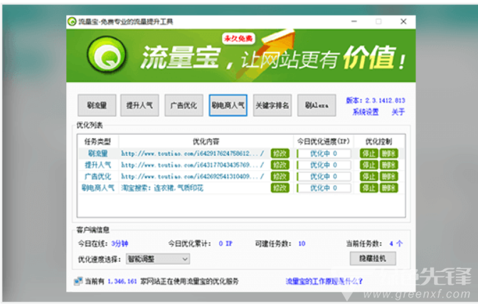
Task: Click the 广告优化 row URL
Action: [193, 177]
